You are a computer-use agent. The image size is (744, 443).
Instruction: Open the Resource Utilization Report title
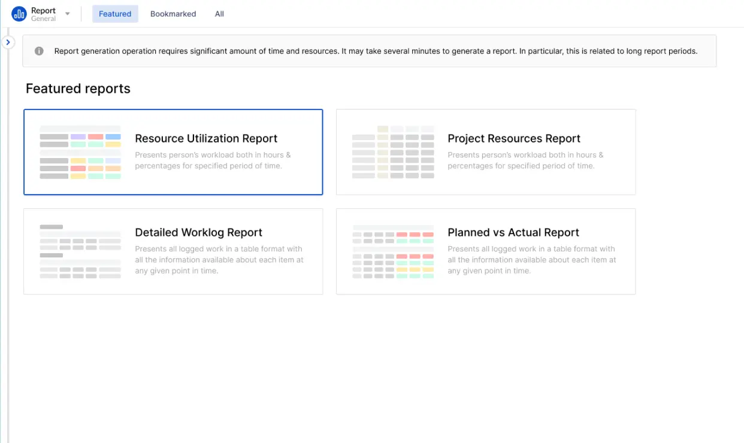tap(206, 138)
